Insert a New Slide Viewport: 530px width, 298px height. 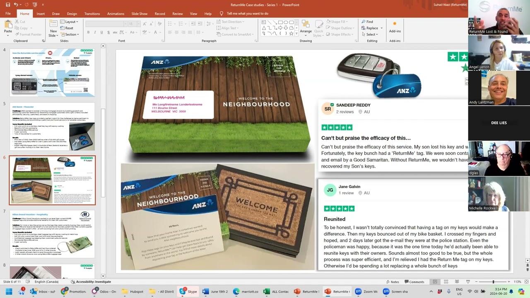tap(53, 28)
